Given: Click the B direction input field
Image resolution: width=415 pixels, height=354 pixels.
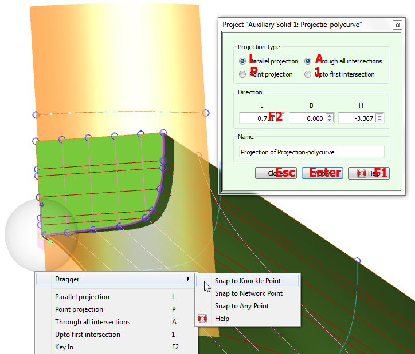Looking at the screenshot, I should 306,117.
